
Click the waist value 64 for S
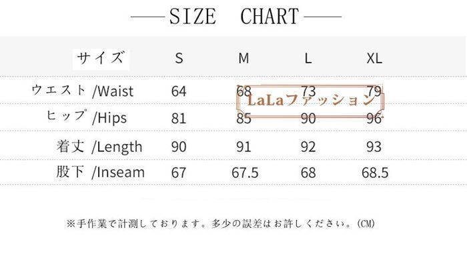179,91
